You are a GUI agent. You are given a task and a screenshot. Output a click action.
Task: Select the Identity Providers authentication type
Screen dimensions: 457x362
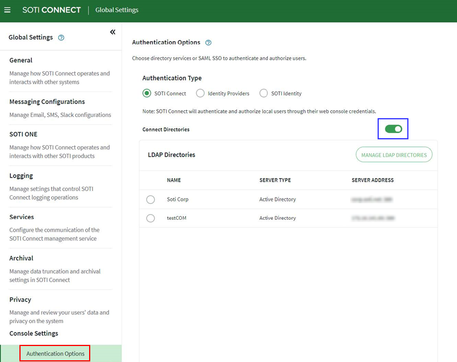click(201, 93)
